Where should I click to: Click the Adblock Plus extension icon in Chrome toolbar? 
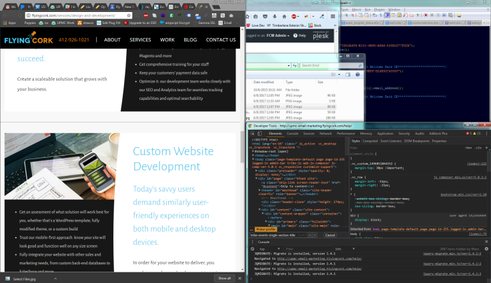click(146, 15)
